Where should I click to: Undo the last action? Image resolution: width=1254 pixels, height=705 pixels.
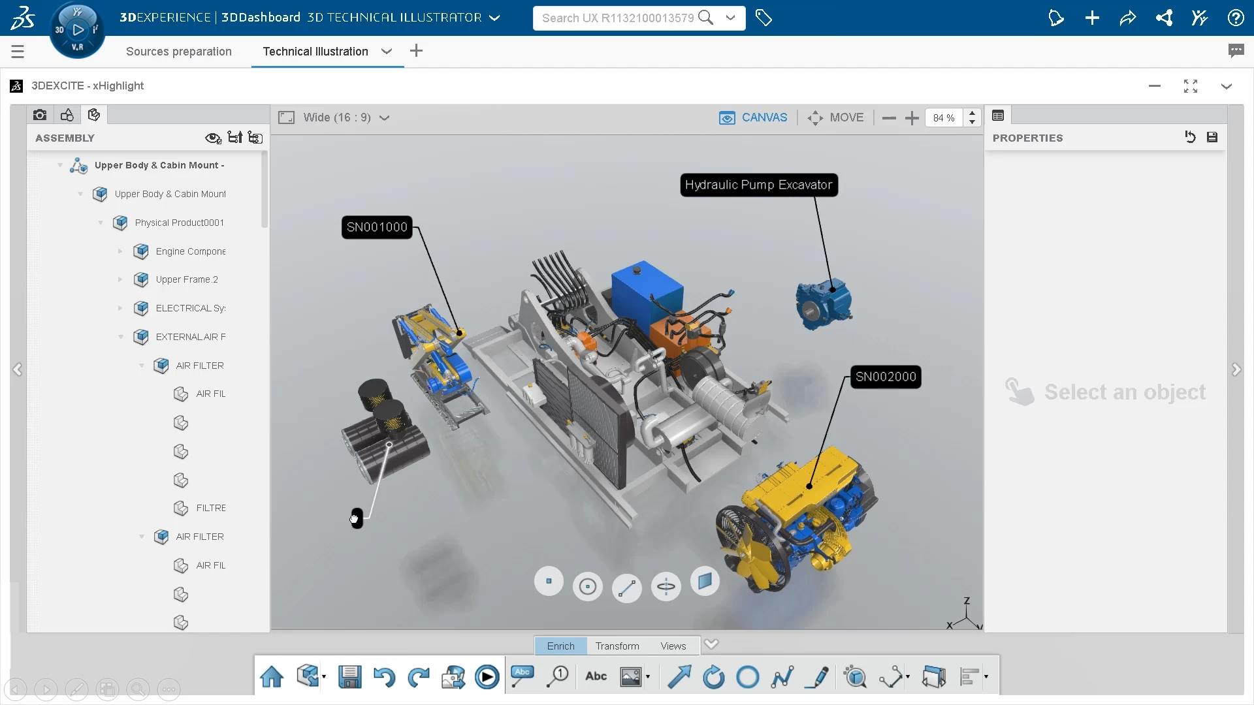(384, 678)
